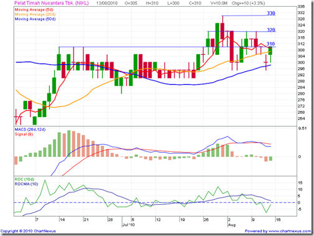The width and height of the screenshot is (314, 236).
Task: Click the 14 date tick label
Action: point(62,220)
